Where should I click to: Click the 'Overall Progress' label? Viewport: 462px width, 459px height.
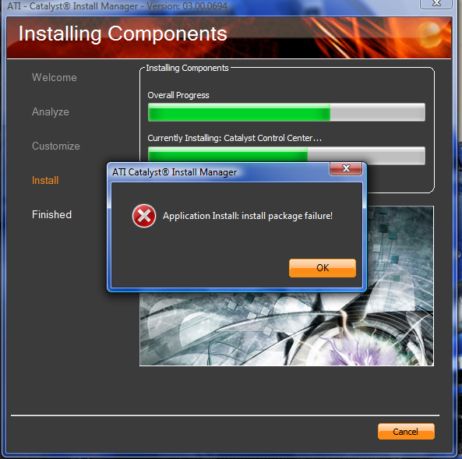coord(178,95)
